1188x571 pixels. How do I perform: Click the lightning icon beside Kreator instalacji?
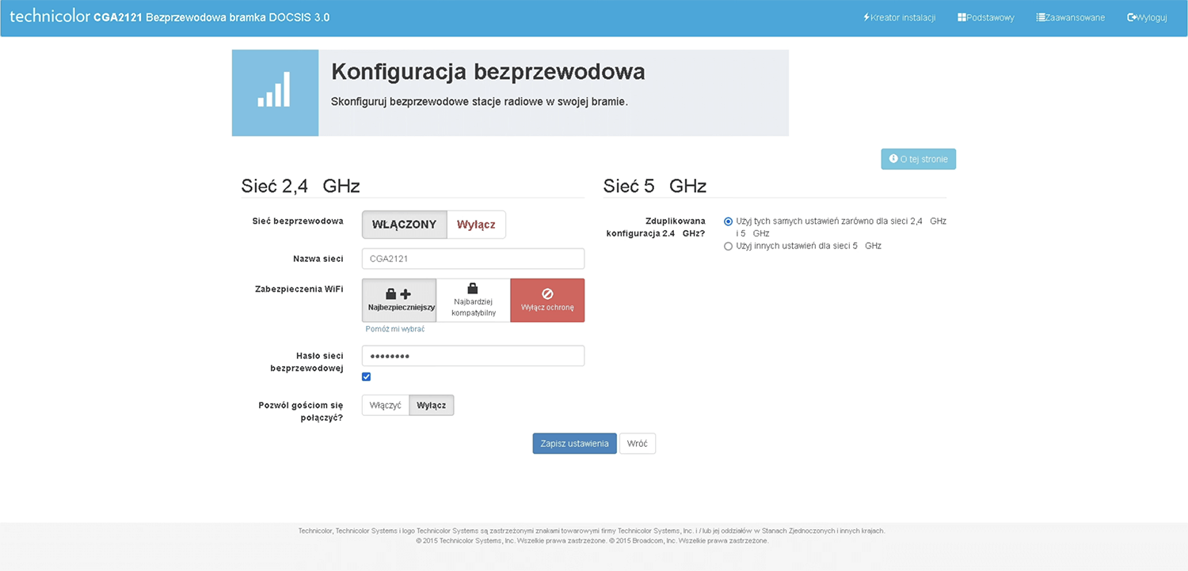[866, 17]
